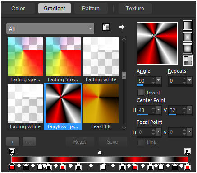Viewport: 197px width, 173px height.
Task: Click the Angle value field
Action: click(x=144, y=81)
